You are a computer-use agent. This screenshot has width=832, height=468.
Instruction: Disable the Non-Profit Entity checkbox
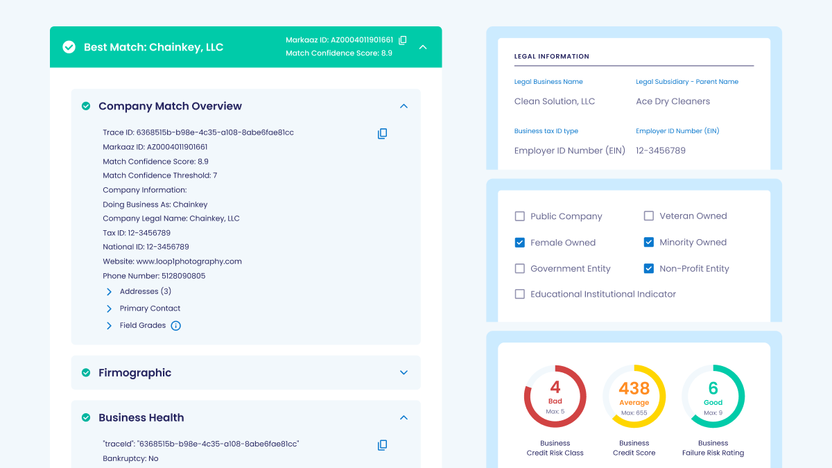pos(648,268)
